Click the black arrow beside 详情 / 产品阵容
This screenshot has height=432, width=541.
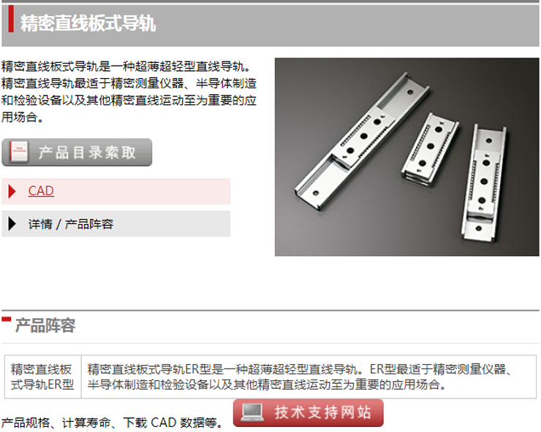(x=12, y=223)
